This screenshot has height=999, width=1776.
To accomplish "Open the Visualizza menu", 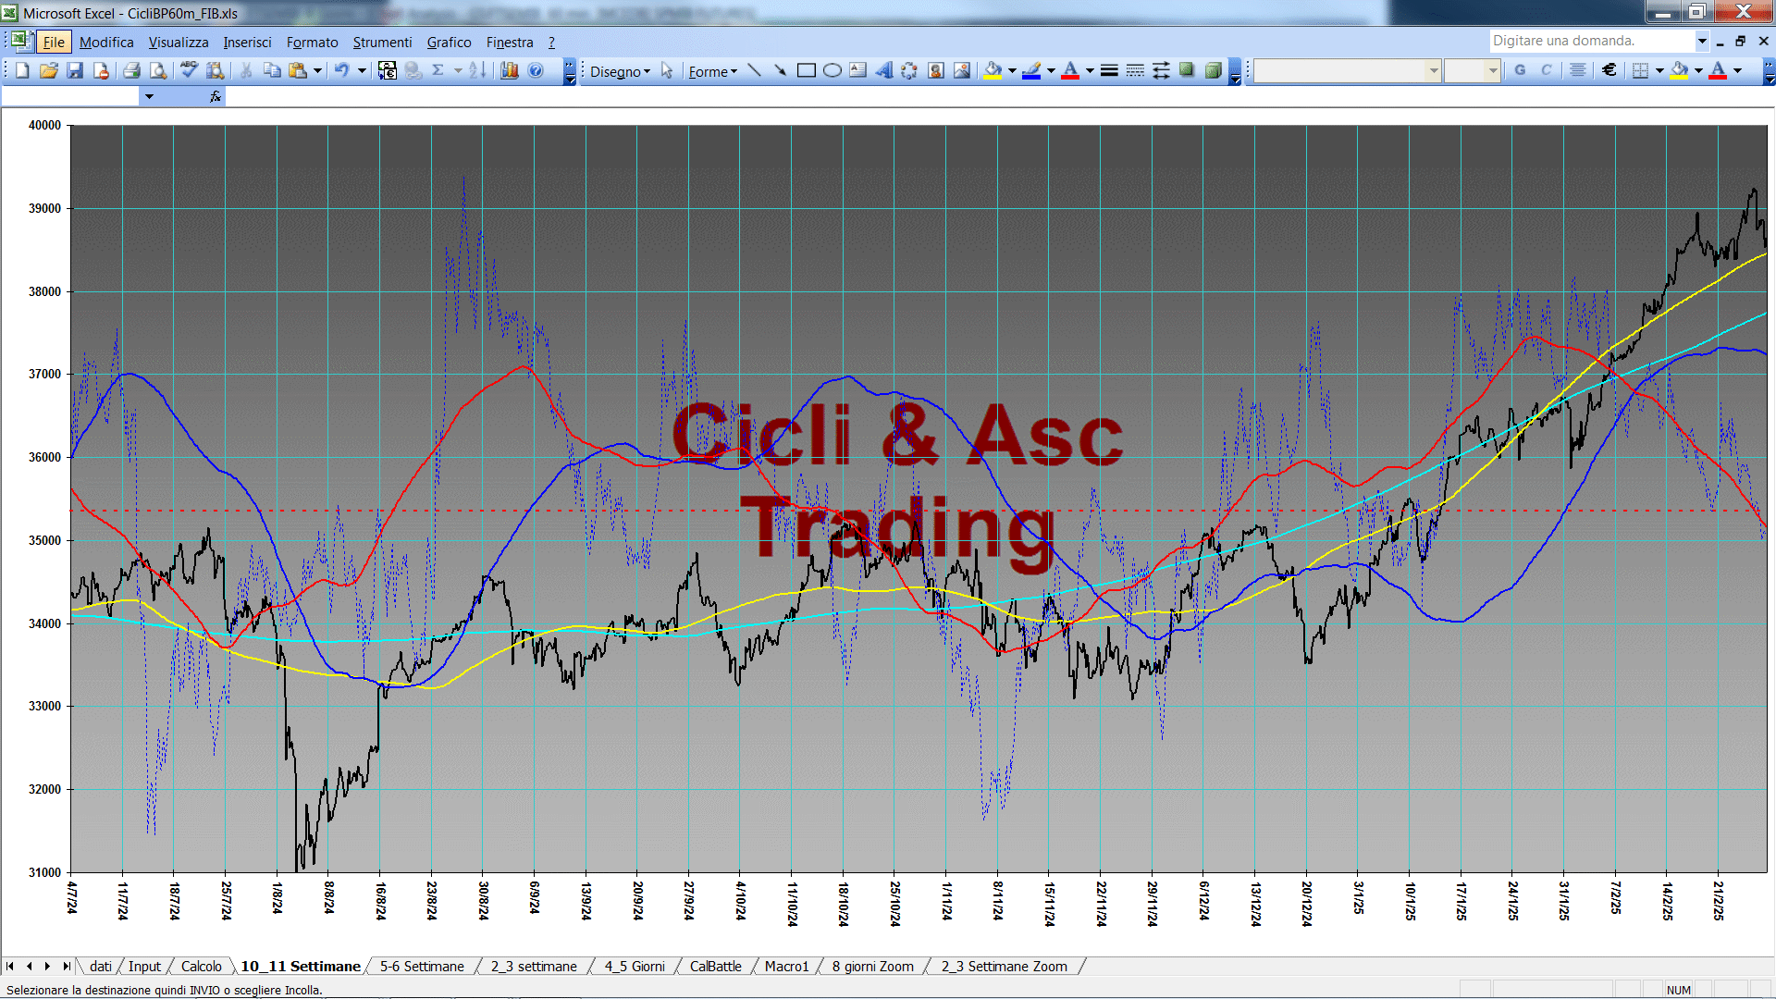I will pyautogui.click(x=179, y=42).
